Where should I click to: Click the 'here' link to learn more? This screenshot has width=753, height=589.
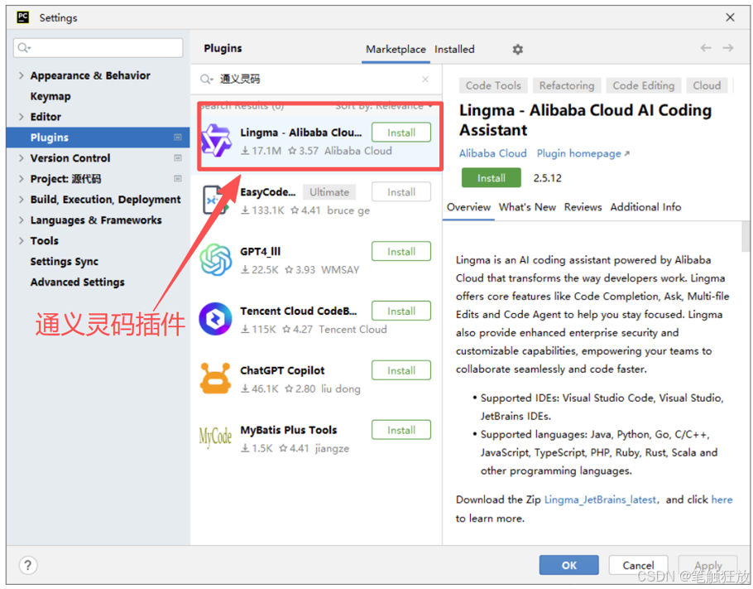pyautogui.click(x=722, y=500)
